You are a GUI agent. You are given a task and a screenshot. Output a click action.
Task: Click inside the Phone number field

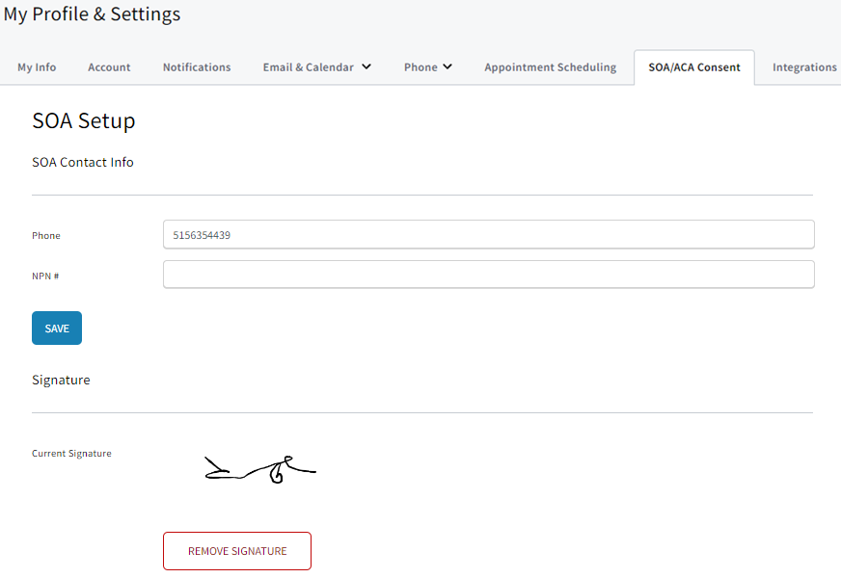[488, 234]
